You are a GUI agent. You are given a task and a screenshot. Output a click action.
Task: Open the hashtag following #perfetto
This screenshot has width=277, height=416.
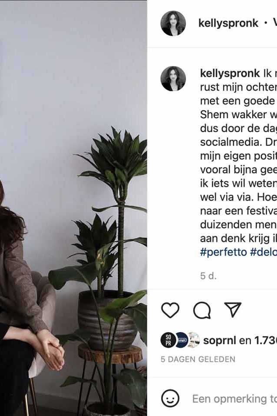264,252
